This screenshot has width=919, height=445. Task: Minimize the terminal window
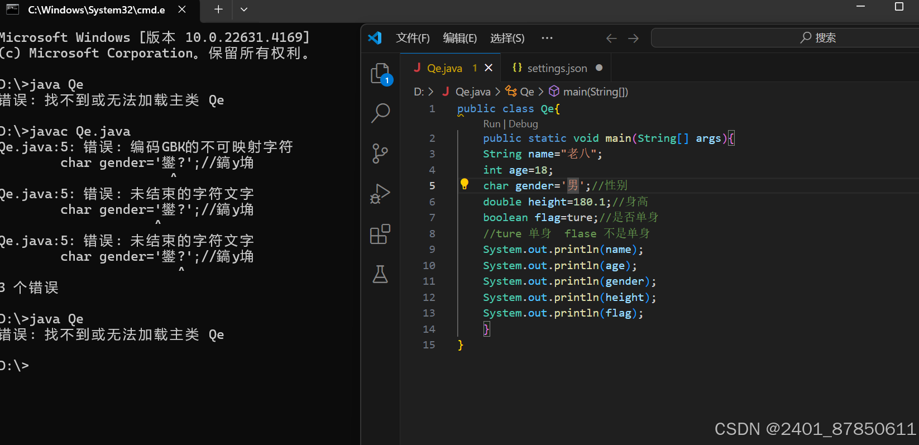coord(860,7)
